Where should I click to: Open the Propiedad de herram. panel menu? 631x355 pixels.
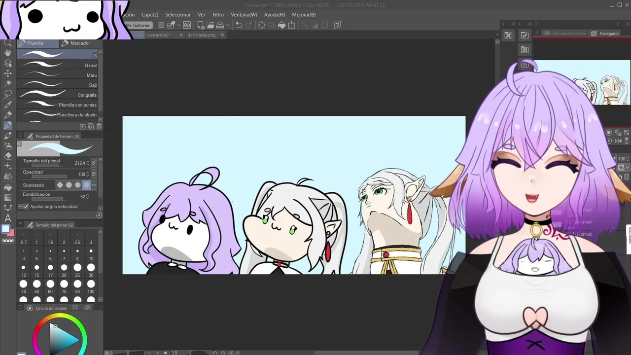pyautogui.click(x=20, y=136)
